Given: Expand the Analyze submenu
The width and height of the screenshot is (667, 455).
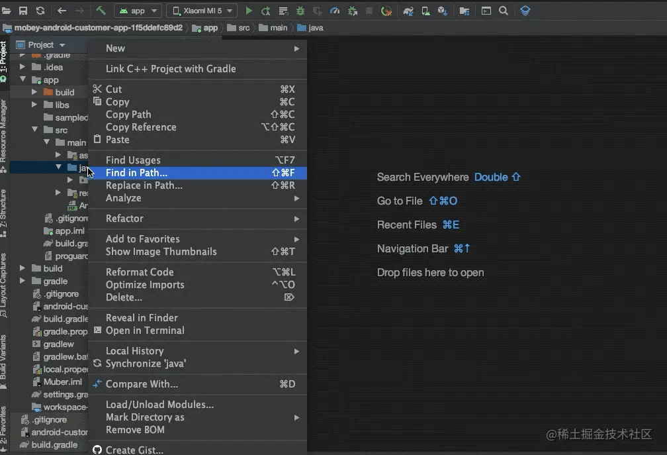Looking at the screenshot, I should pos(123,198).
